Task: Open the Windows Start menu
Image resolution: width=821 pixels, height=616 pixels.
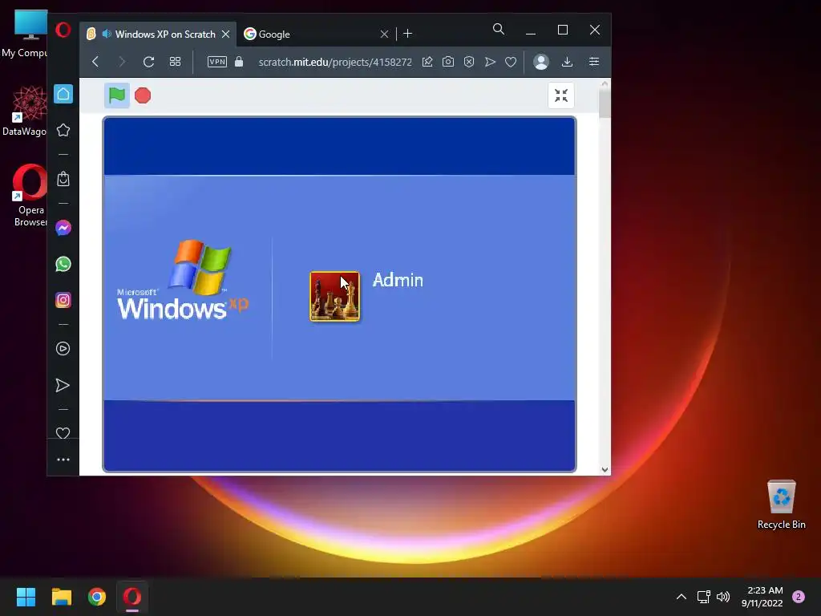Action: [x=26, y=597]
